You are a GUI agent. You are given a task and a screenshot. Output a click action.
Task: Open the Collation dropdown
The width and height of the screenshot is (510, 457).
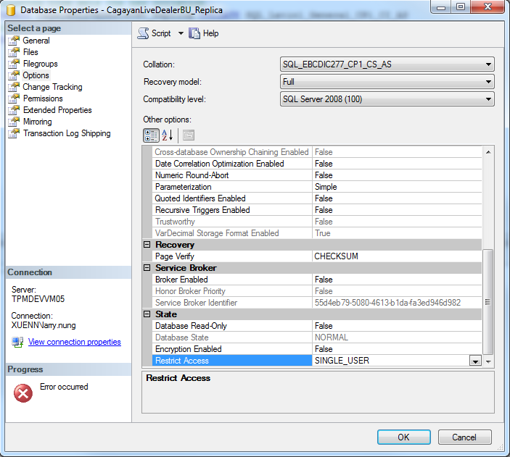pos(387,64)
